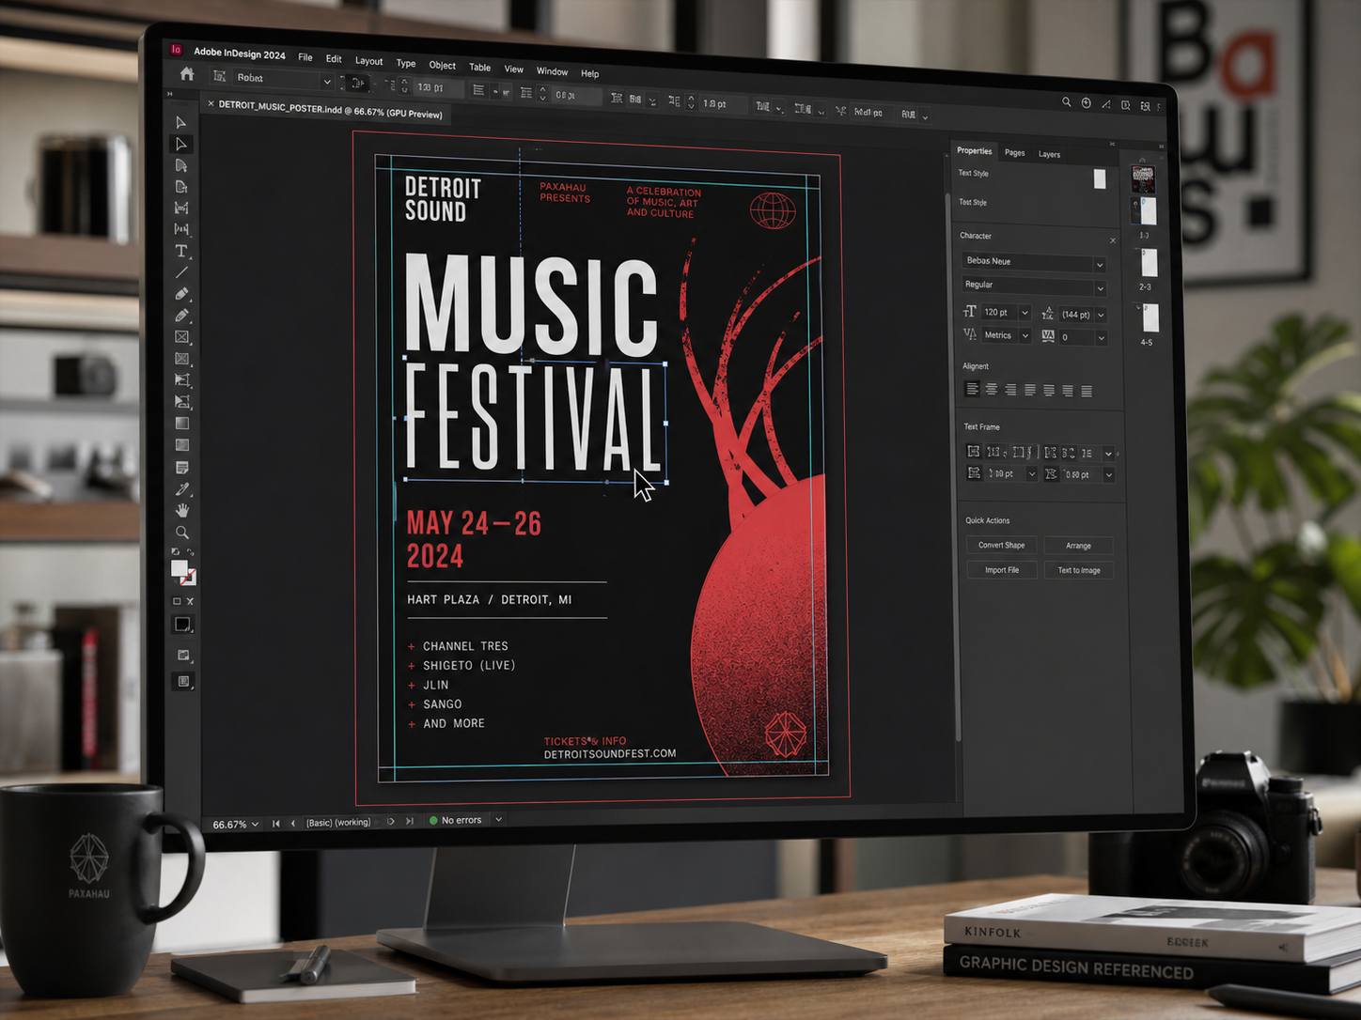The height and width of the screenshot is (1020, 1361).
Task: Open the Regular font style dropdown
Action: 1100,288
